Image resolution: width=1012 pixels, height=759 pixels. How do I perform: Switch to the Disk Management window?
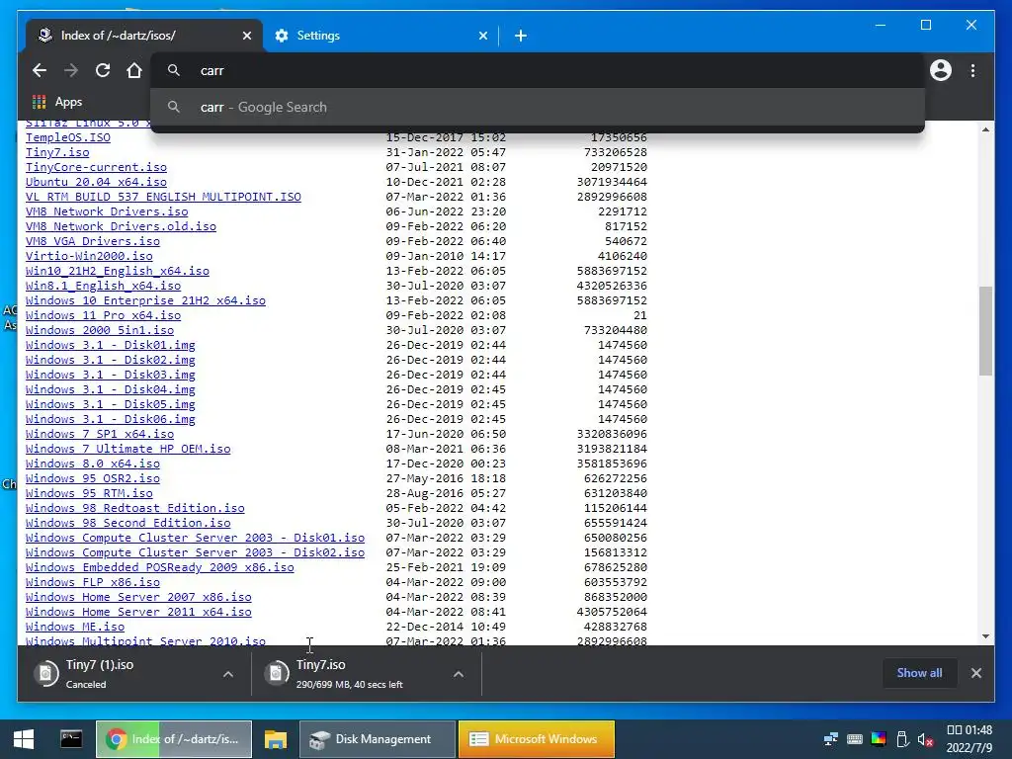pyautogui.click(x=377, y=739)
